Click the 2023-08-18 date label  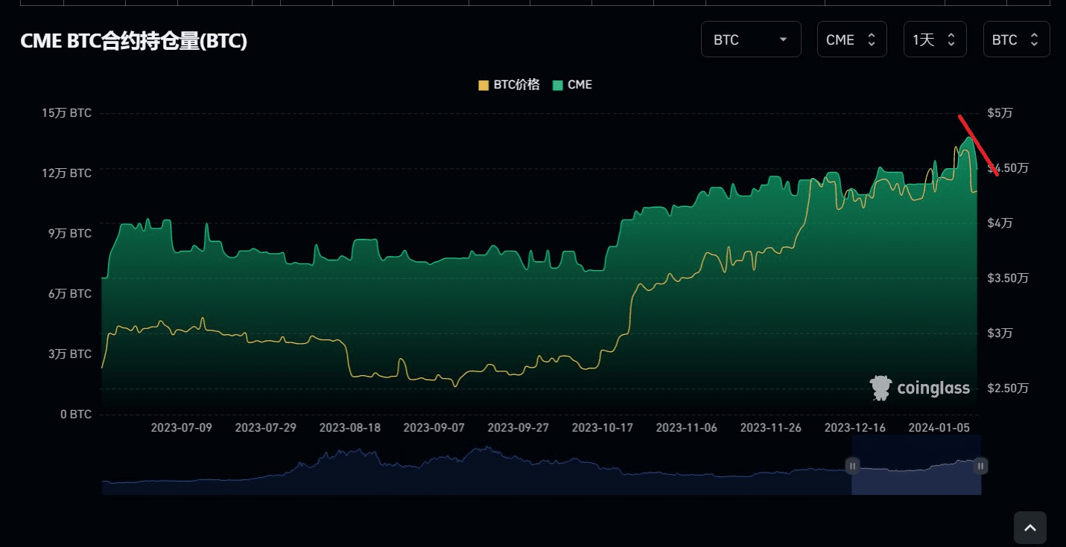(350, 428)
